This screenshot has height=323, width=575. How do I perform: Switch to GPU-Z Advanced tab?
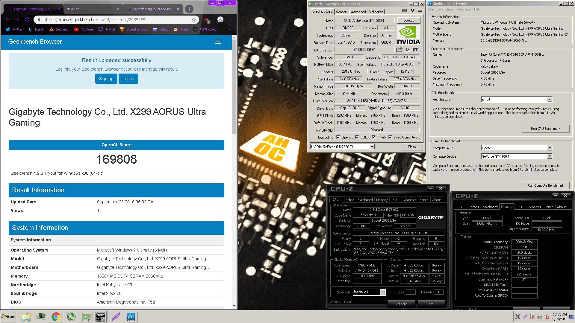click(x=358, y=12)
